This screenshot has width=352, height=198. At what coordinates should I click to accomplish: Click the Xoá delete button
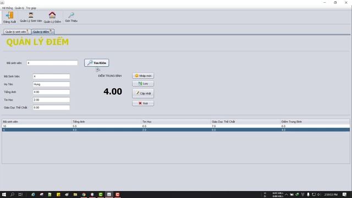[143, 103]
